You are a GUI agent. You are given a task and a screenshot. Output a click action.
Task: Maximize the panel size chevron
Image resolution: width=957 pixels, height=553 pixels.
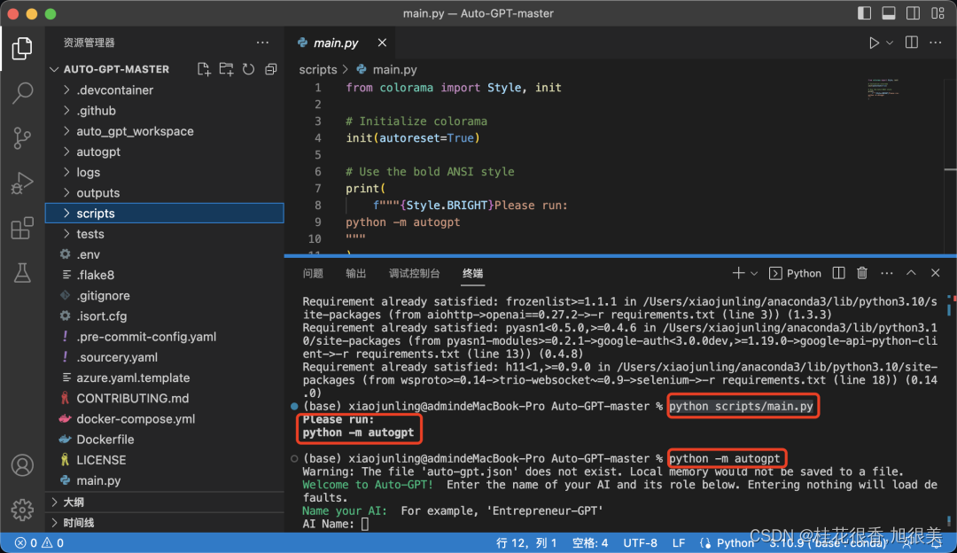point(911,273)
